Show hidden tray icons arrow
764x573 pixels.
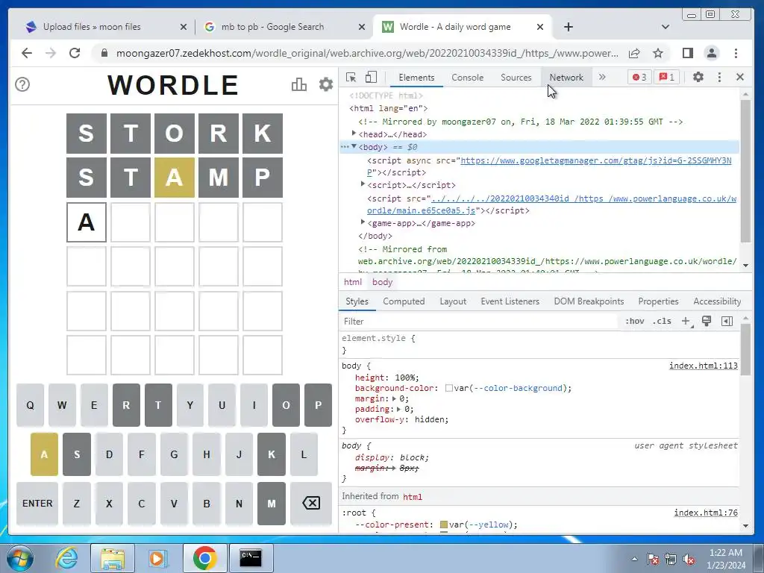pyautogui.click(x=634, y=559)
